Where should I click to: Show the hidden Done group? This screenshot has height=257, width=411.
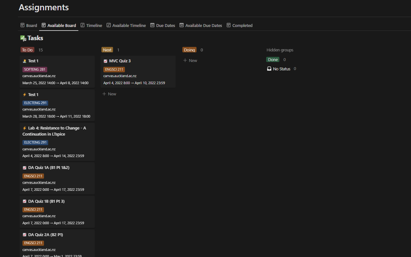[x=273, y=59]
